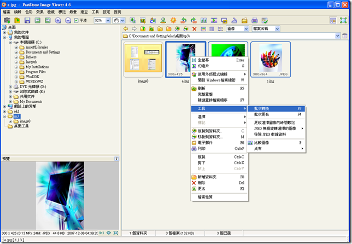Click the back arrow in folder toolbar

[x=126, y=28]
